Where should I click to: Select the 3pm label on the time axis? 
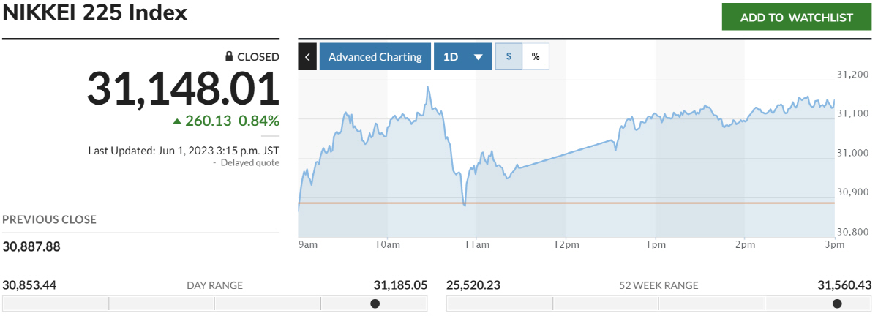pos(835,244)
